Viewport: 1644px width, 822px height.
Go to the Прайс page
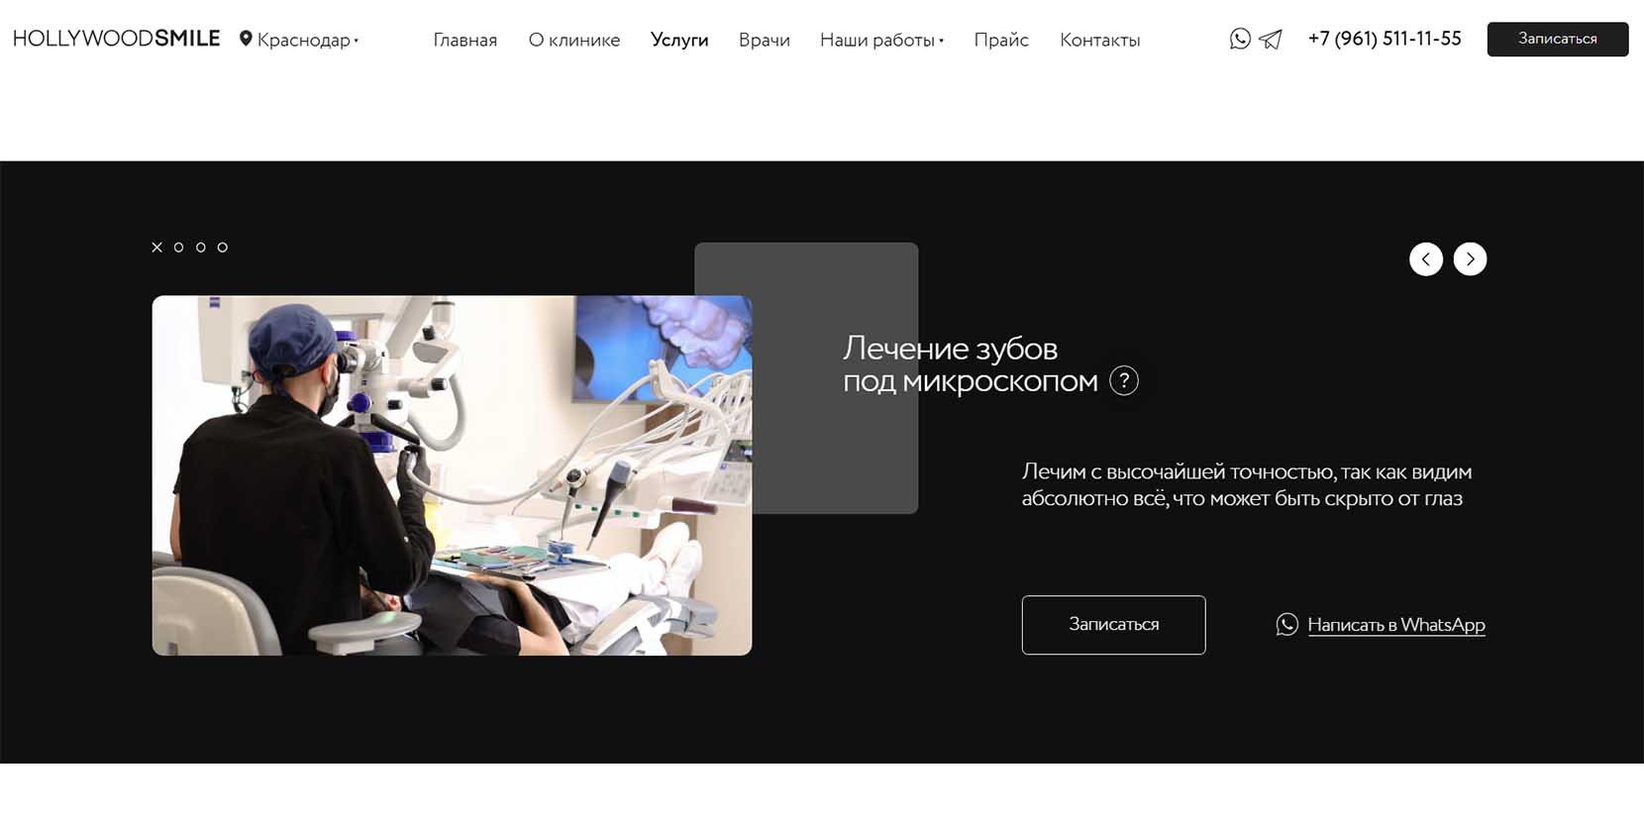(x=1001, y=40)
